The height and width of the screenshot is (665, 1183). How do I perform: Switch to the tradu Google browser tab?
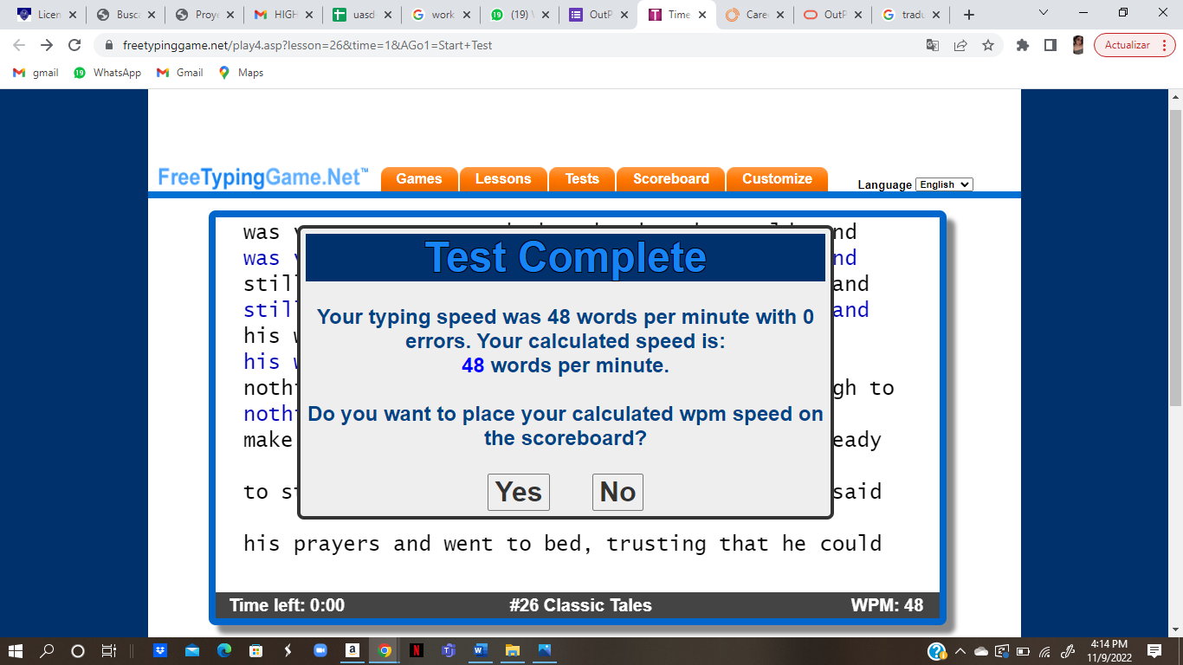(x=911, y=15)
